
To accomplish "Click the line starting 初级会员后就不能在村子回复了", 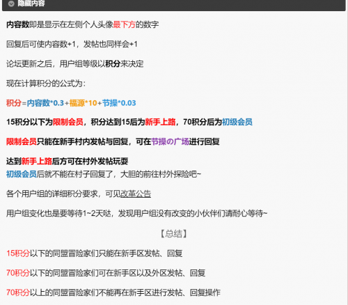I will (x=104, y=174).
